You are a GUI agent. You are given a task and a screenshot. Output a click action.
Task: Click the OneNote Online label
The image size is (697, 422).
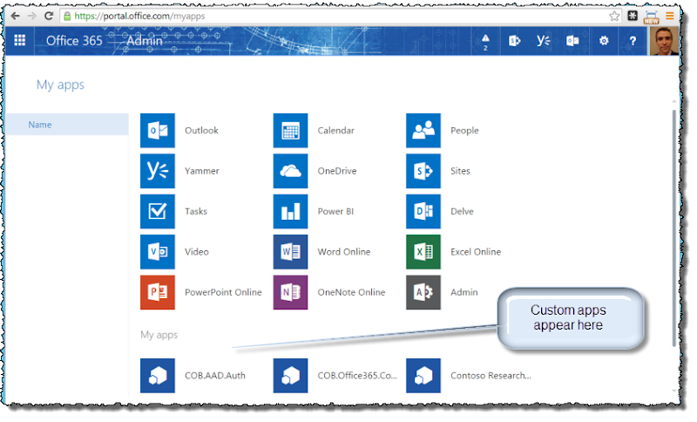pyautogui.click(x=351, y=292)
